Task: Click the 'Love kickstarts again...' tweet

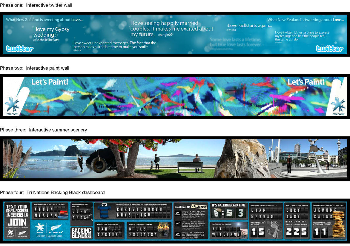Action: click(x=250, y=26)
